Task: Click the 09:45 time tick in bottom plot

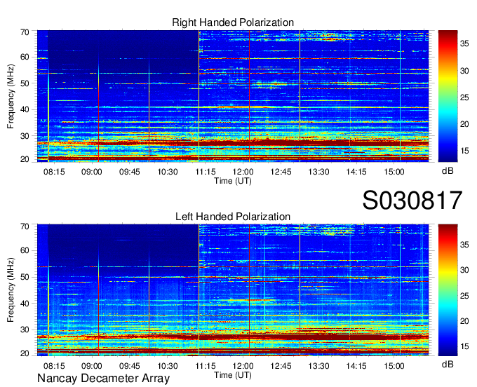Action: 130,366
